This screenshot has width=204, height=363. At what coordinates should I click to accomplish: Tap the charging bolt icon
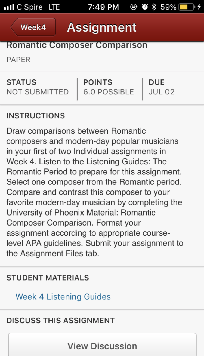pyautogui.click(x=199, y=7)
